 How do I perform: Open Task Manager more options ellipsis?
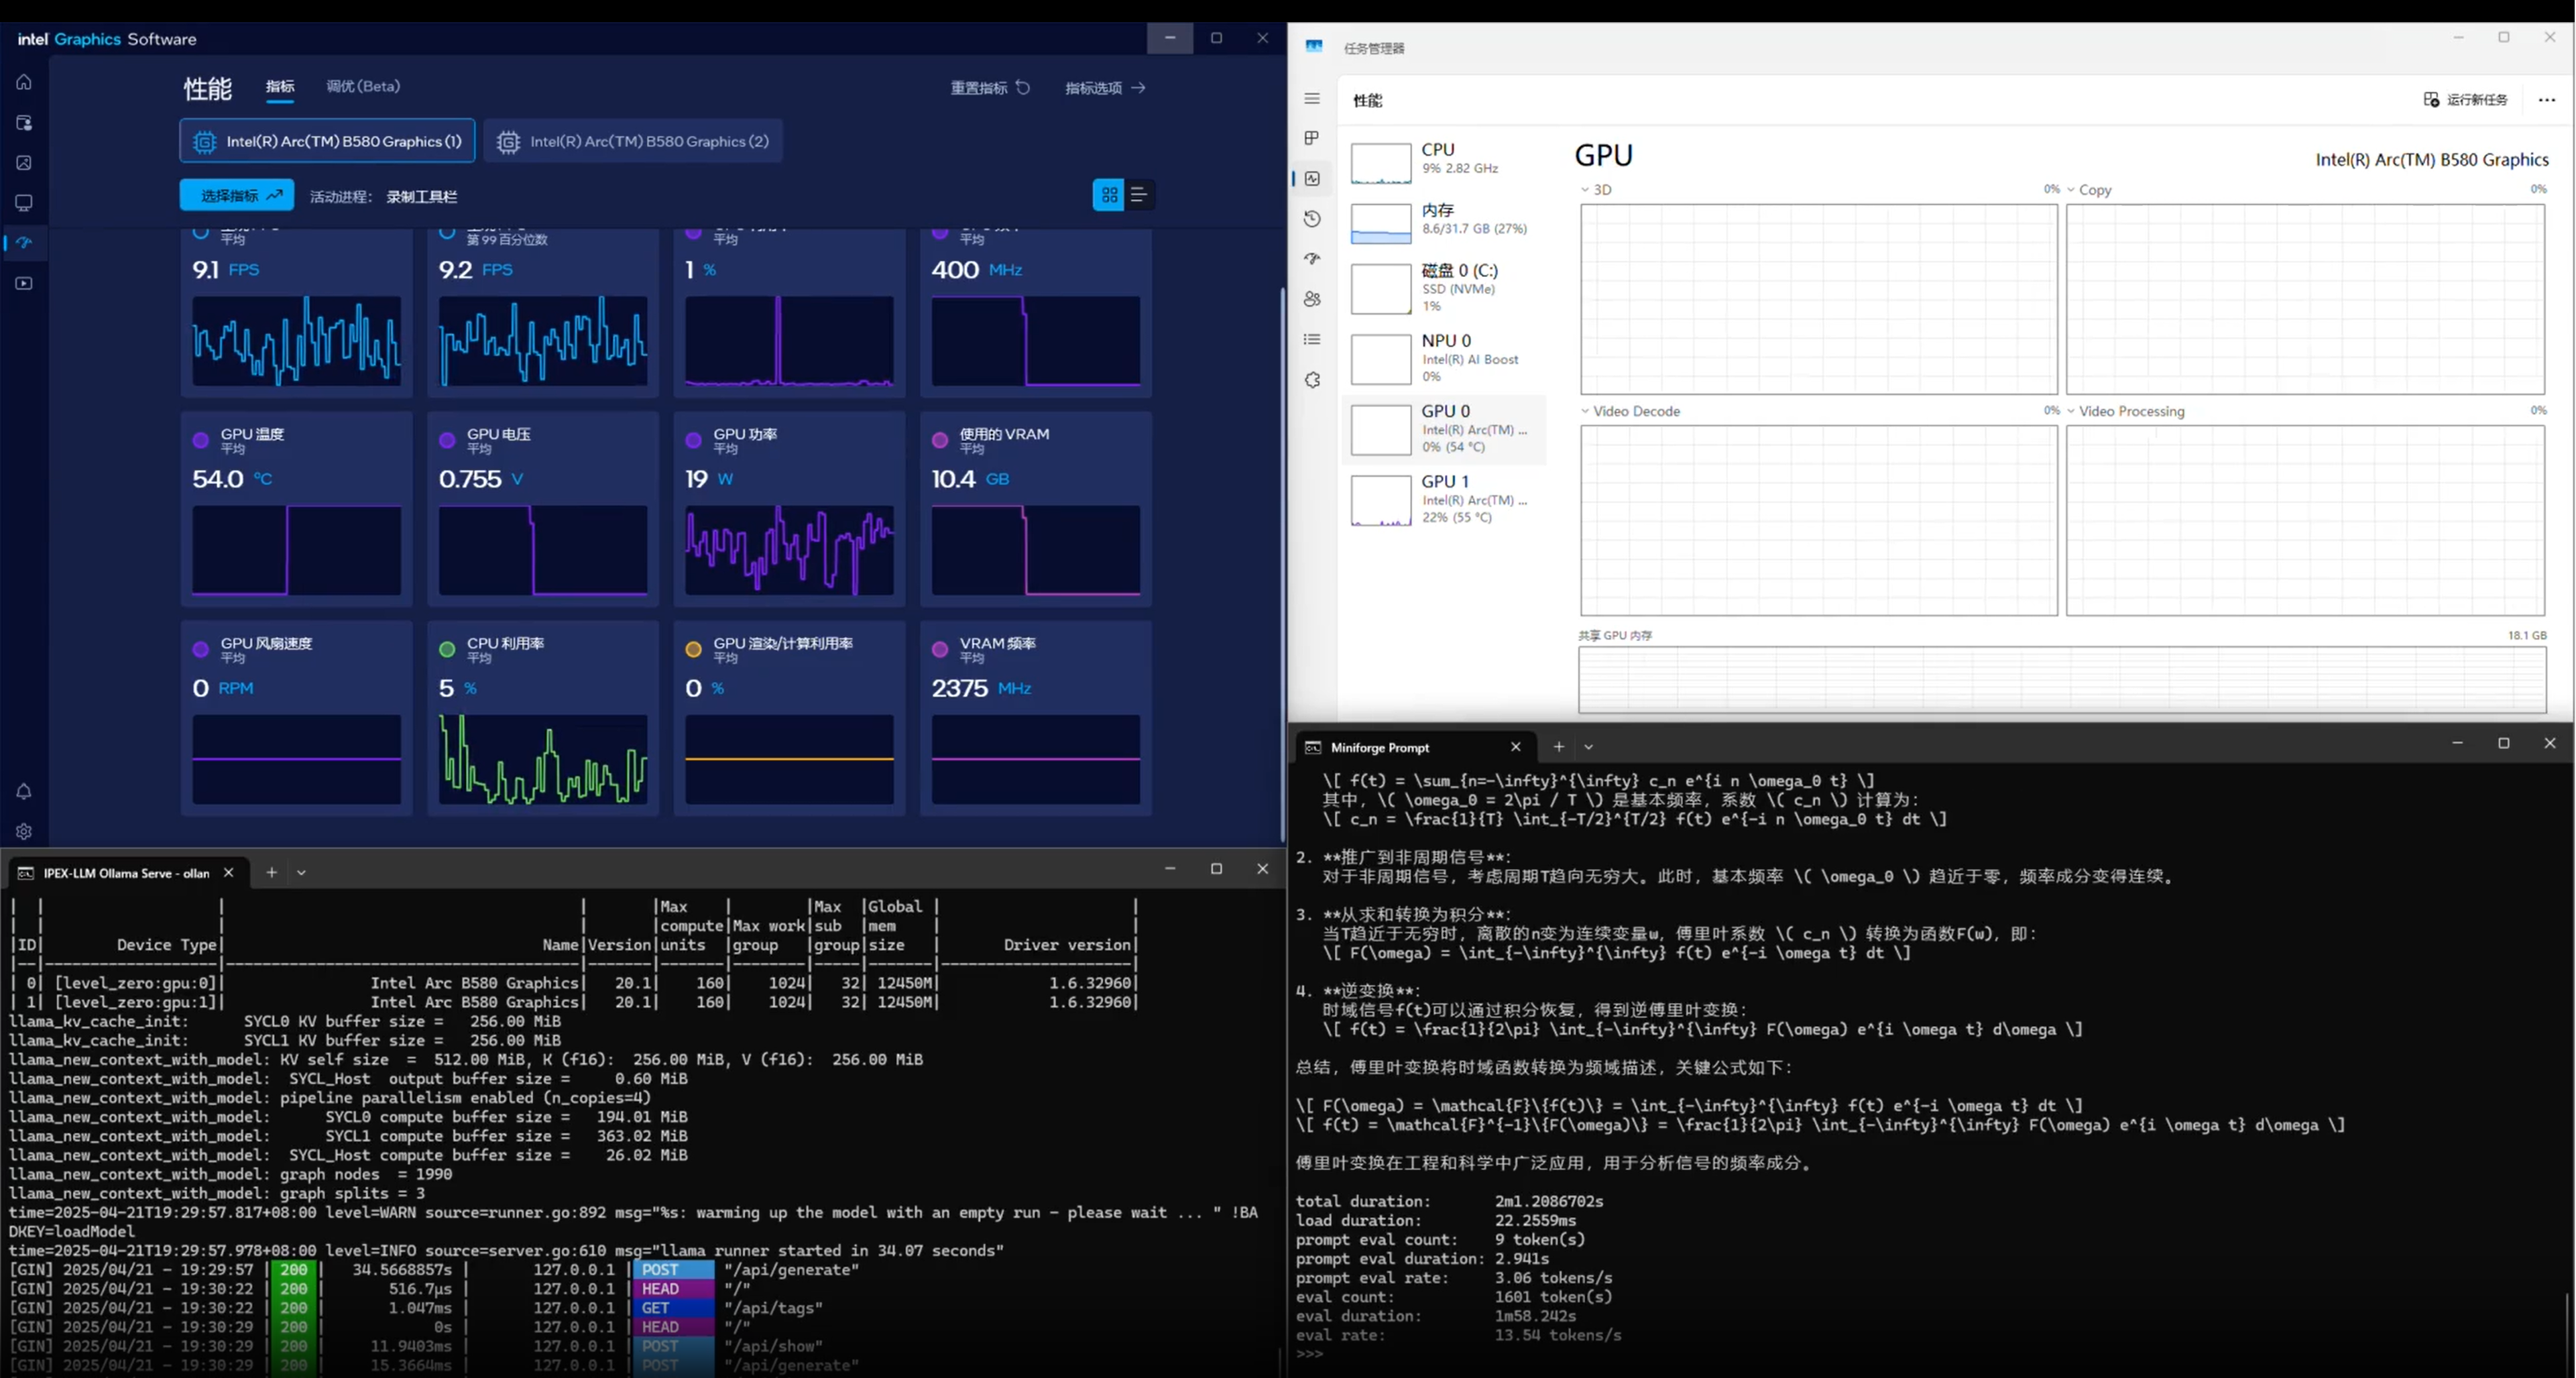pyautogui.click(x=2547, y=99)
